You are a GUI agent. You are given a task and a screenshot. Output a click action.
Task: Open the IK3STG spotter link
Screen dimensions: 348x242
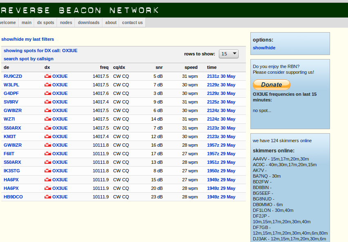[x=12, y=171]
